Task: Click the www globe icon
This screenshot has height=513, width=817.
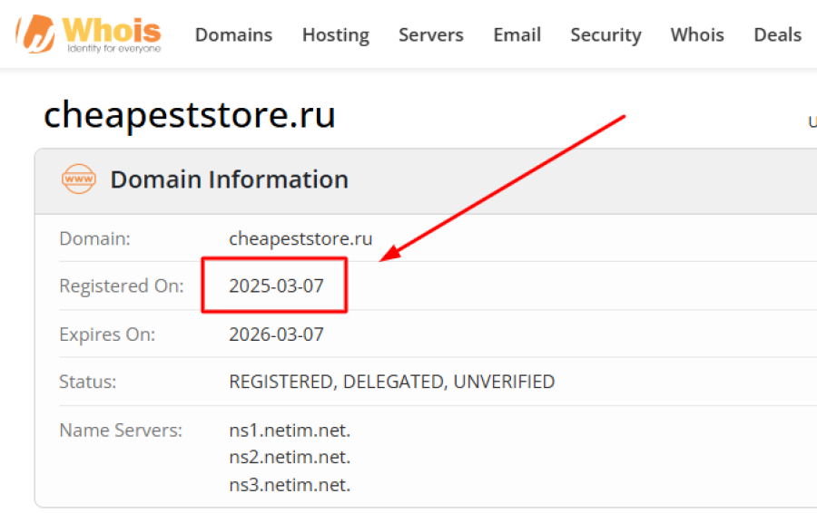Action: [x=79, y=179]
